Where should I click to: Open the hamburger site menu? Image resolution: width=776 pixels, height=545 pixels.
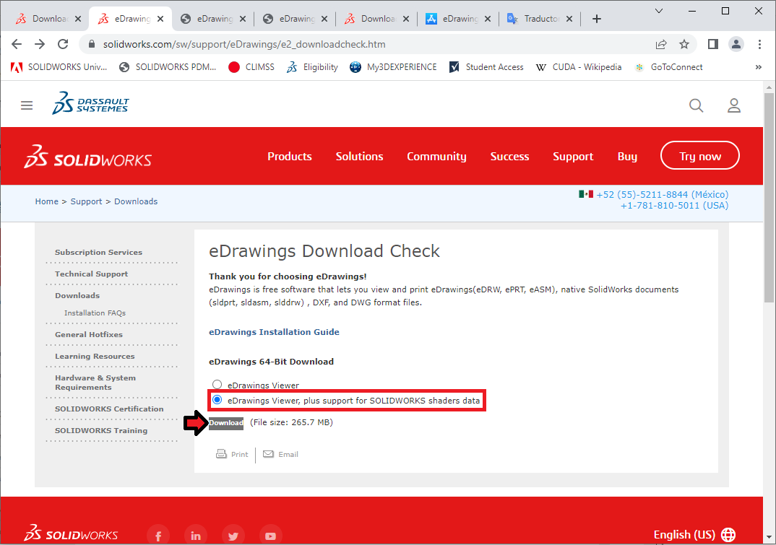click(x=27, y=105)
